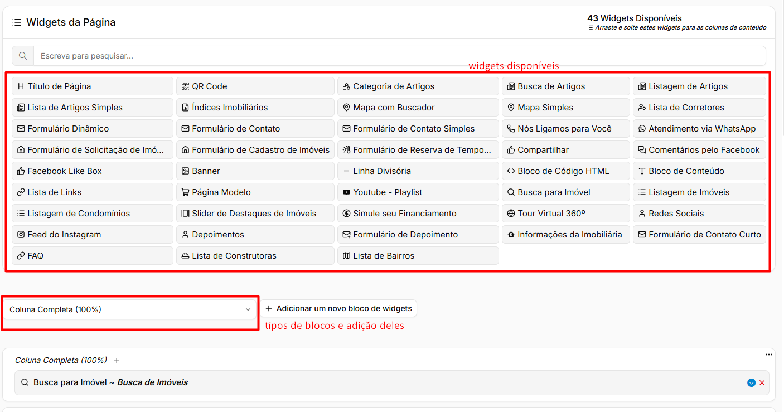Open the three-dots menu of the widget block

769,355
